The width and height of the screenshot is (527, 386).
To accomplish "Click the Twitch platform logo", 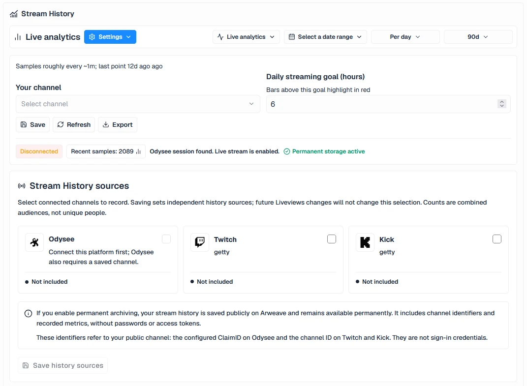I will pyautogui.click(x=200, y=242).
